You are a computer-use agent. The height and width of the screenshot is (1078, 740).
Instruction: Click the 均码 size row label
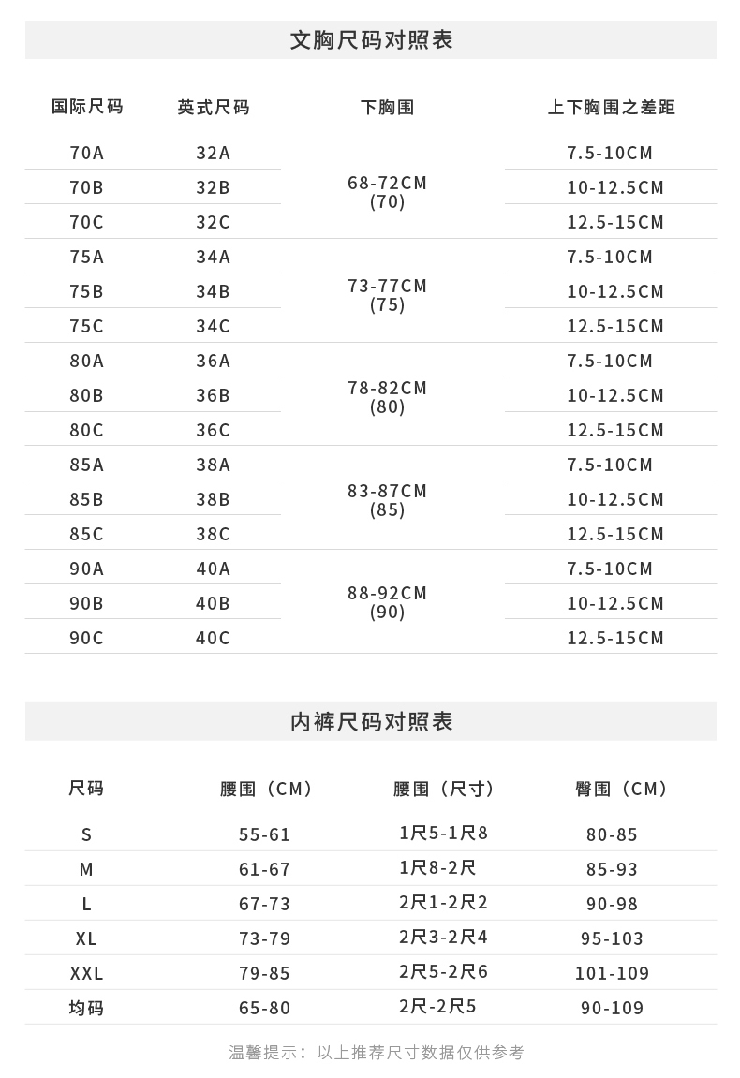click(87, 1008)
